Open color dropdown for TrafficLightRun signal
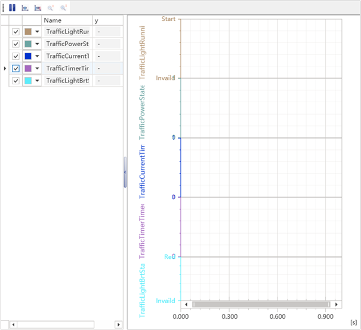The height and width of the screenshot is (330, 361). [37, 31]
